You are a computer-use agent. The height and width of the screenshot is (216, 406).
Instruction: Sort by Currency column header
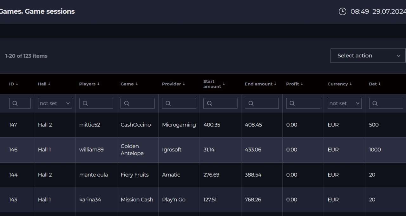point(340,84)
